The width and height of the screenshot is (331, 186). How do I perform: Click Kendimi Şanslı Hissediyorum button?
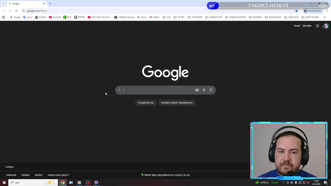177,103
